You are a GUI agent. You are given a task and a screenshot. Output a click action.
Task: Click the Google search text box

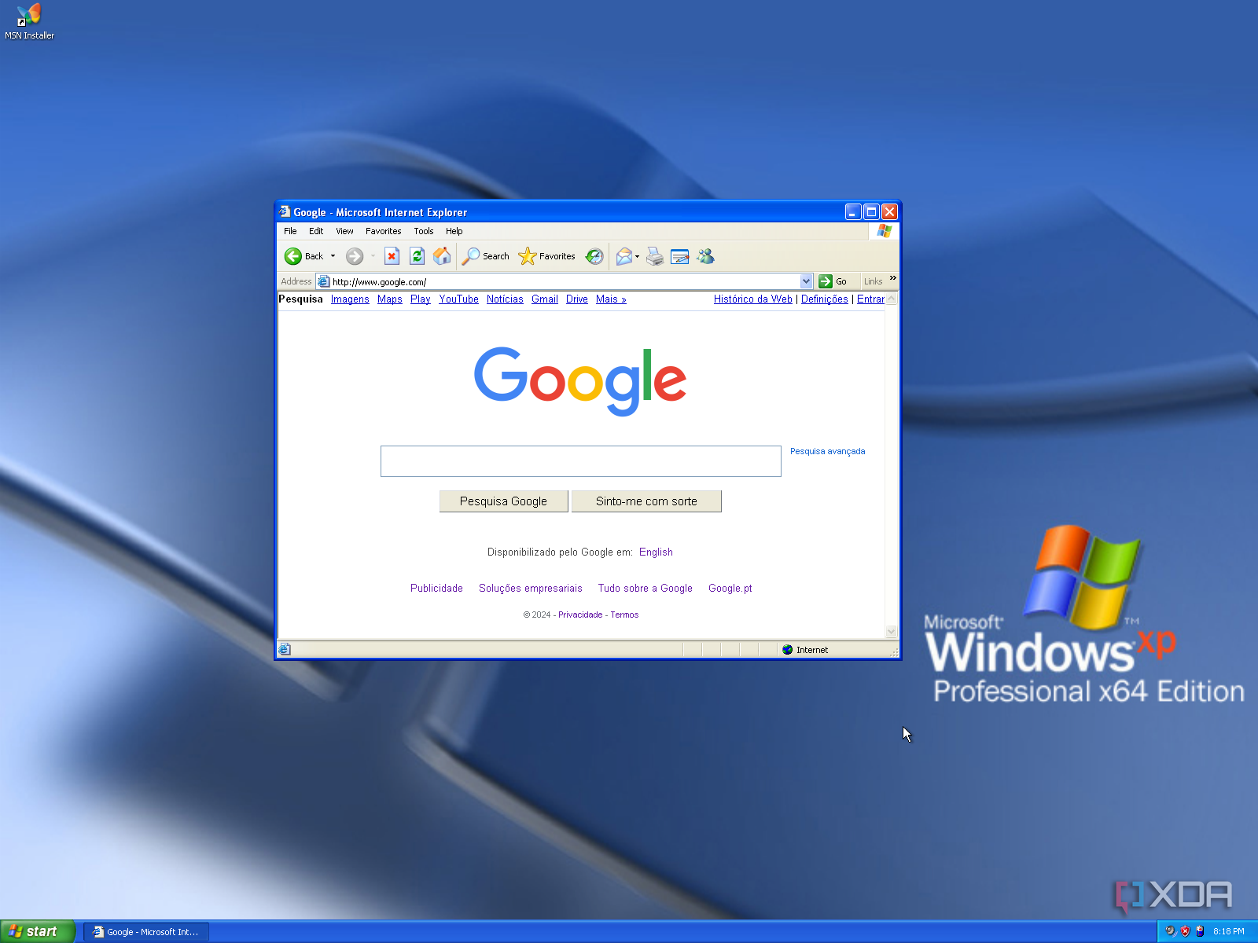pos(581,461)
